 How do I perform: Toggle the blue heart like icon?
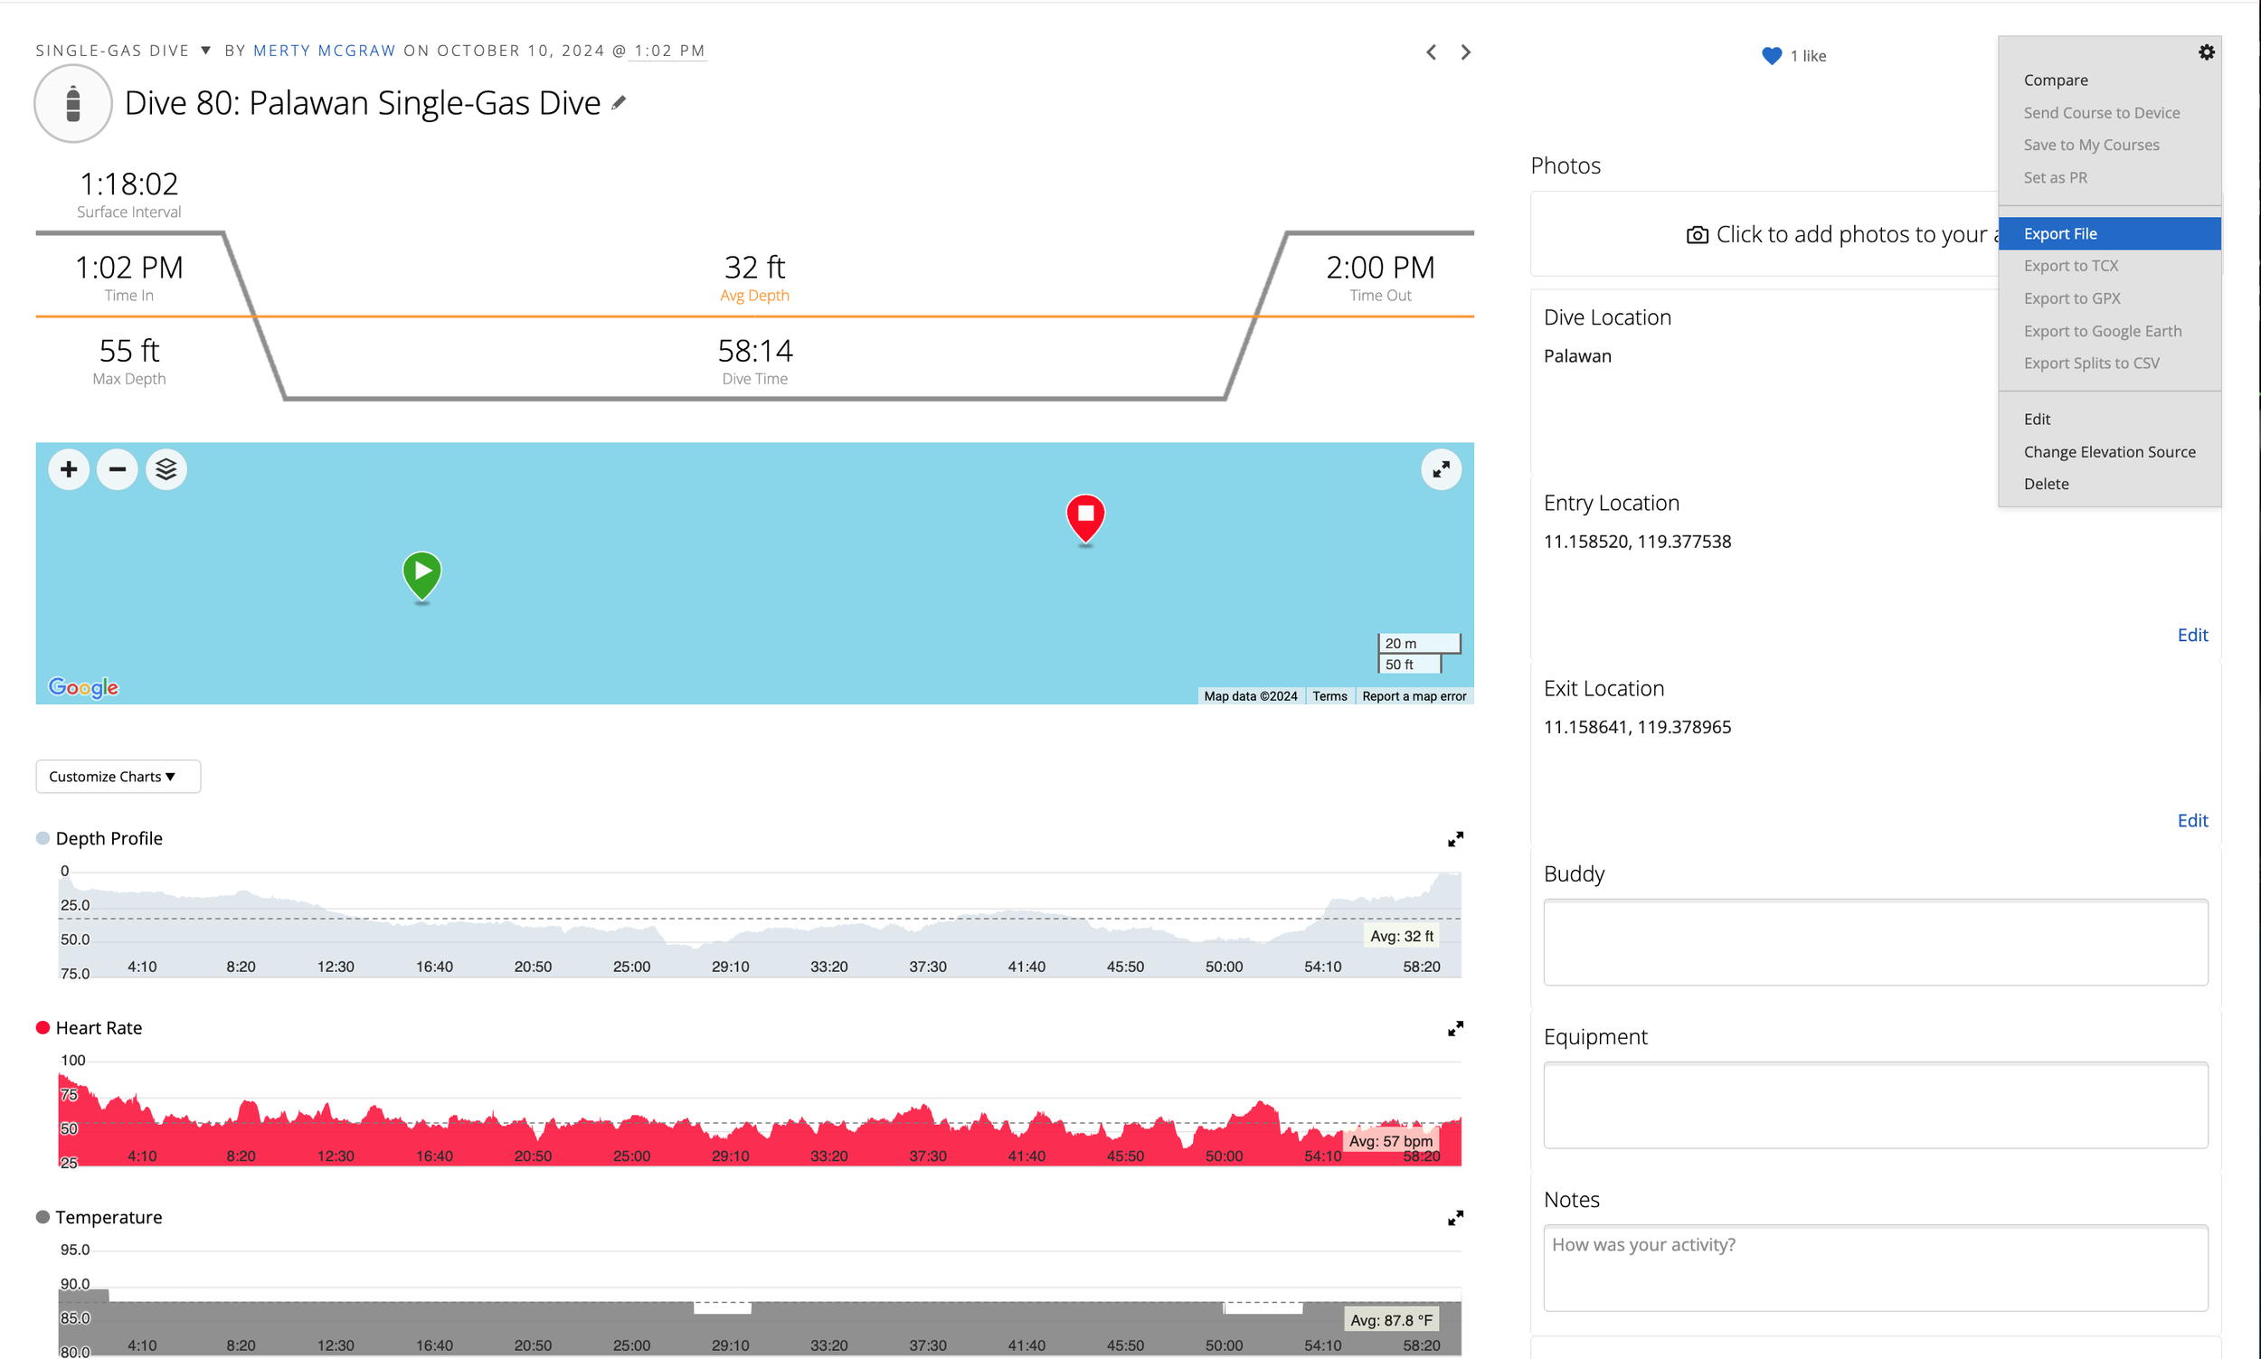pyautogui.click(x=1770, y=56)
